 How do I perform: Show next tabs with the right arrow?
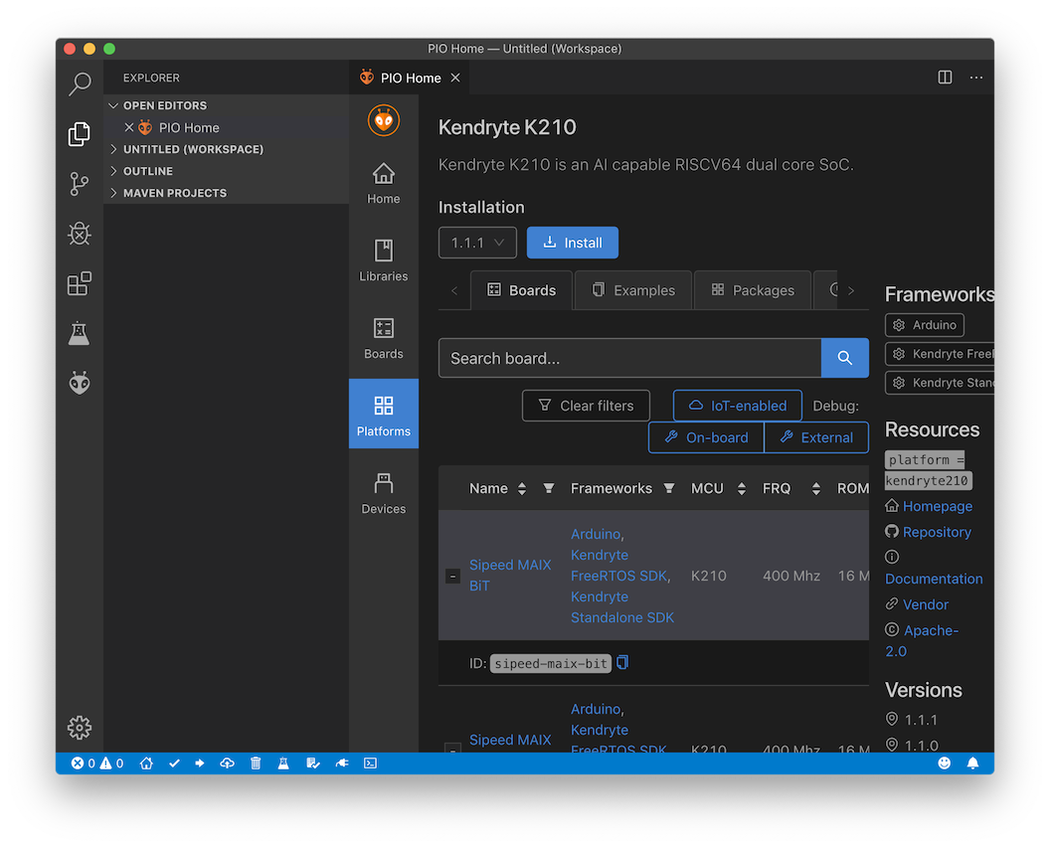click(x=851, y=290)
